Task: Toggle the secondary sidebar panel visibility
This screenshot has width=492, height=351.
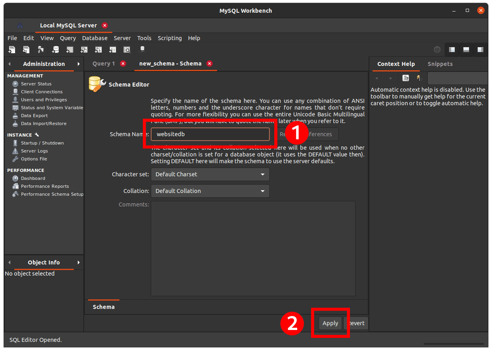Action: coord(480,50)
